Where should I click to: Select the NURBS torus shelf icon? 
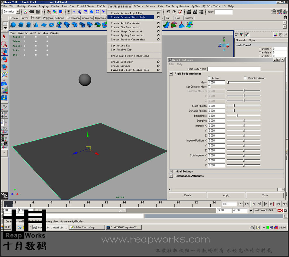(x=51, y=25)
